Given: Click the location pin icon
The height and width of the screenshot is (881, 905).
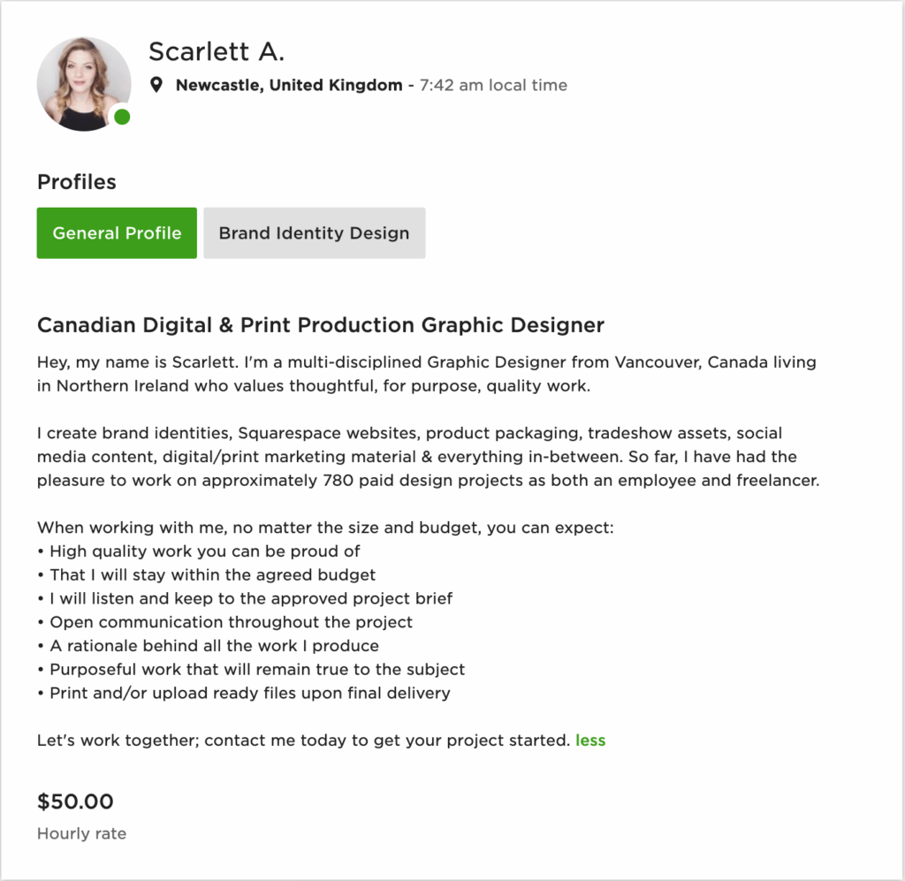Looking at the screenshot, I should click(x=157, y=86).
